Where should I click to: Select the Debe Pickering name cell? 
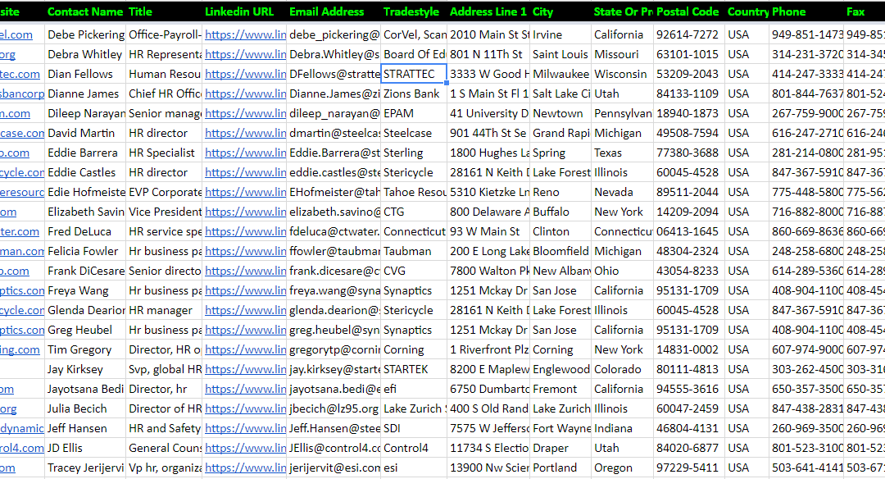[85, 34]
